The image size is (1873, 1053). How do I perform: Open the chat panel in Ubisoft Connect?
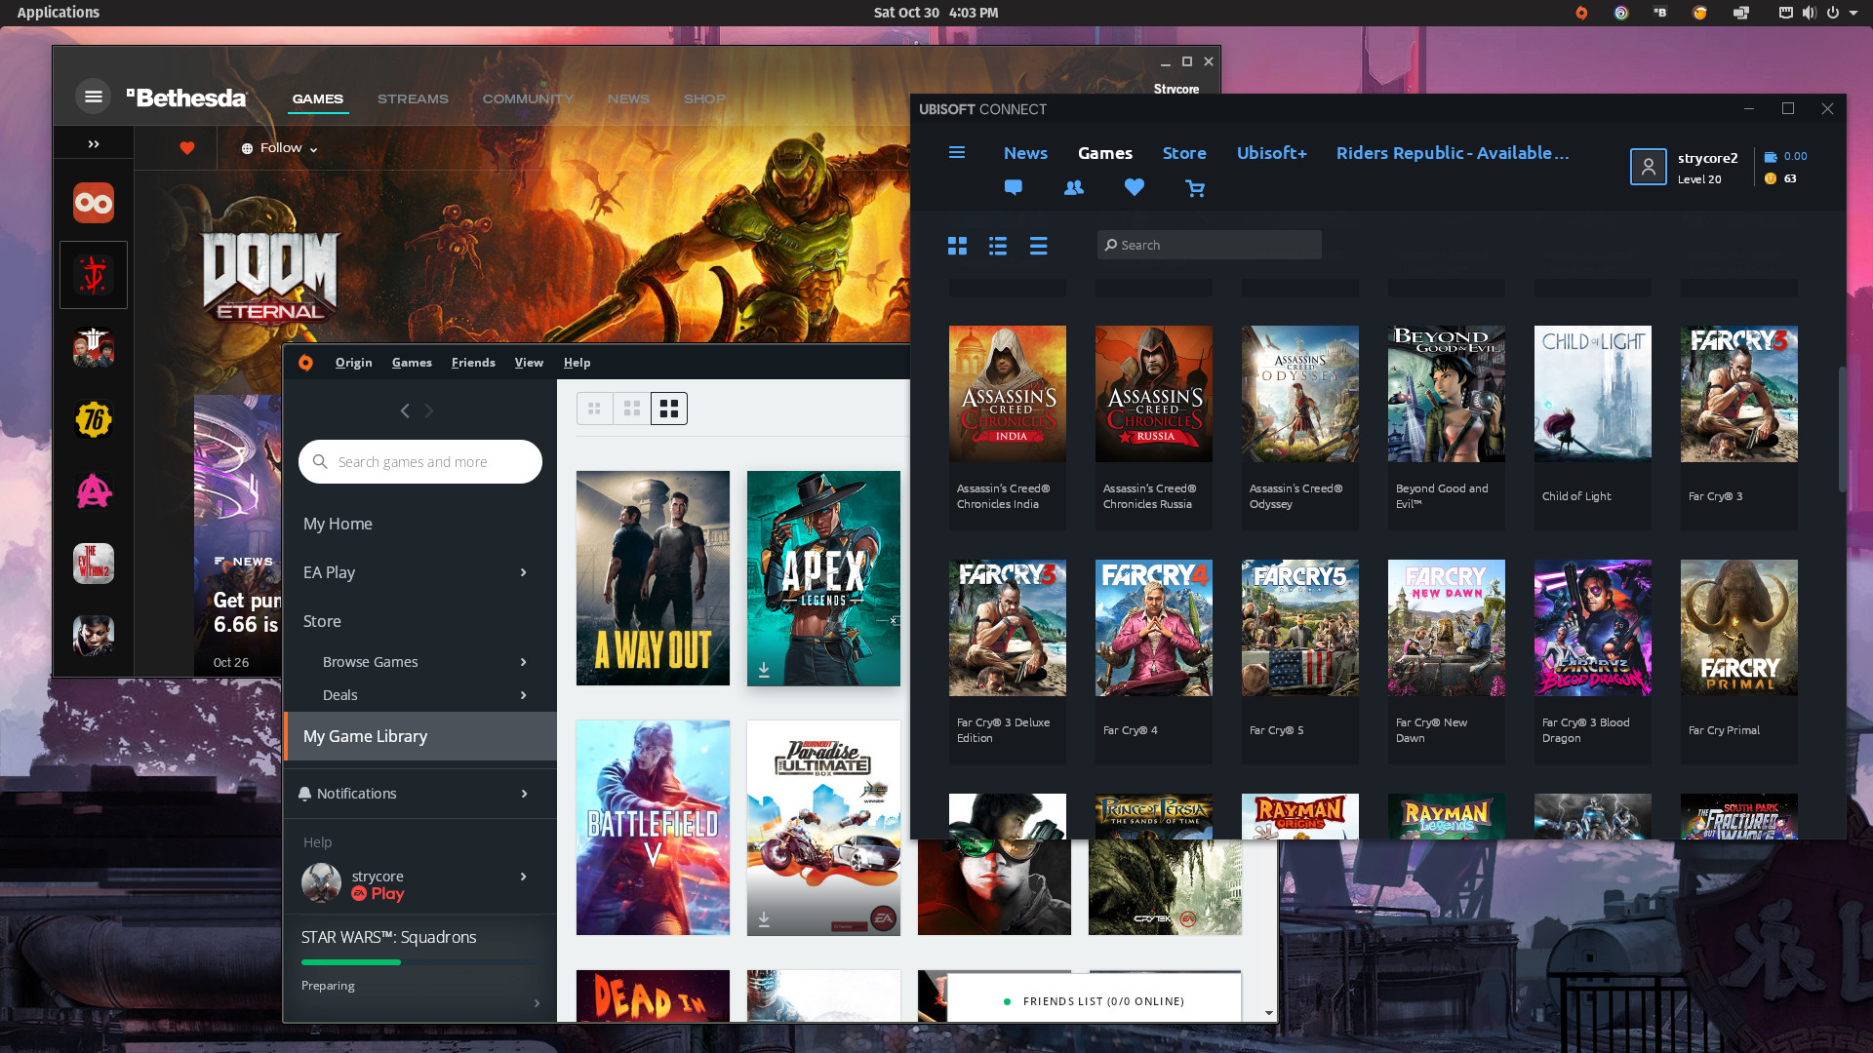[1013, 187]
